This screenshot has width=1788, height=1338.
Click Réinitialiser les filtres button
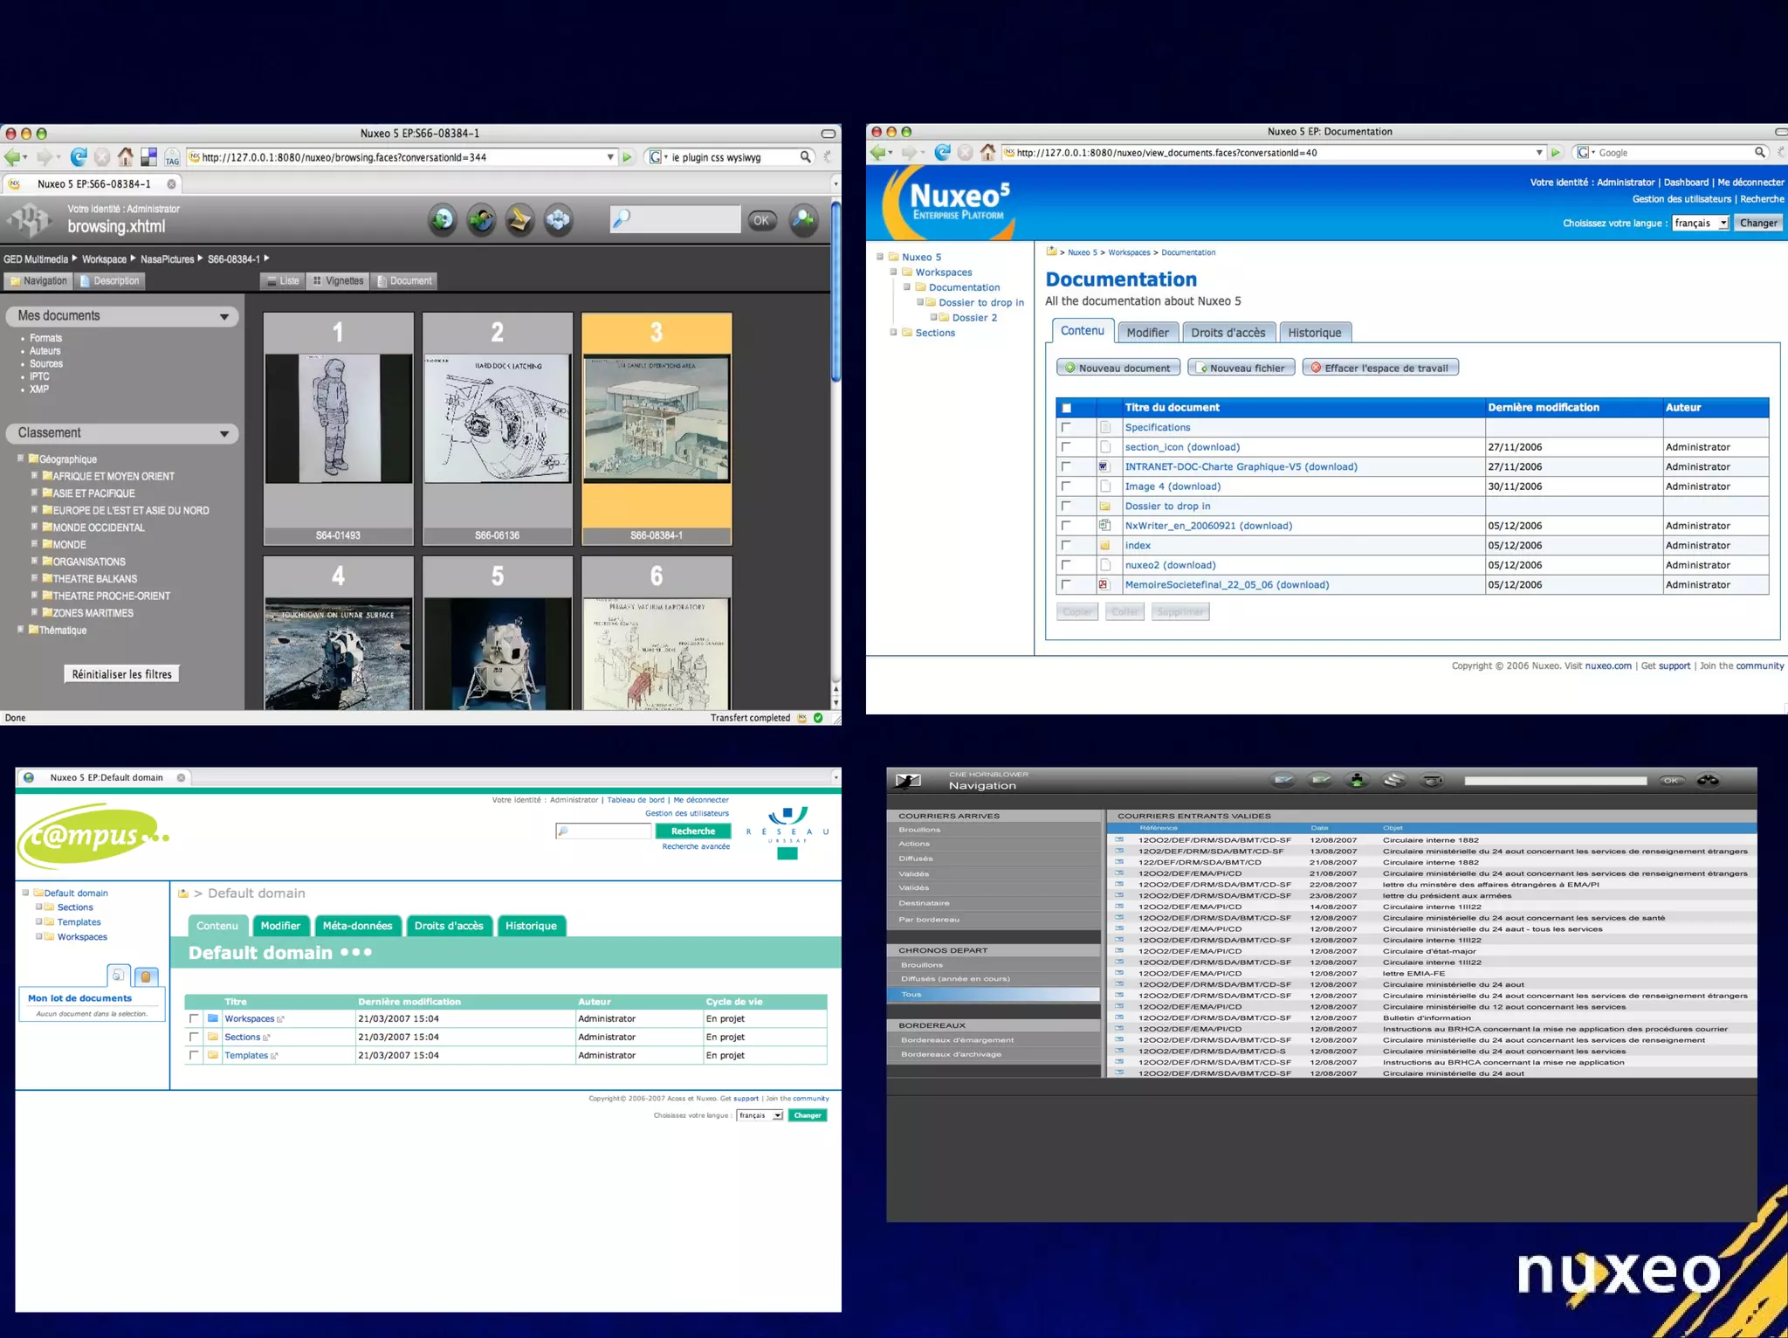point(121,674)
